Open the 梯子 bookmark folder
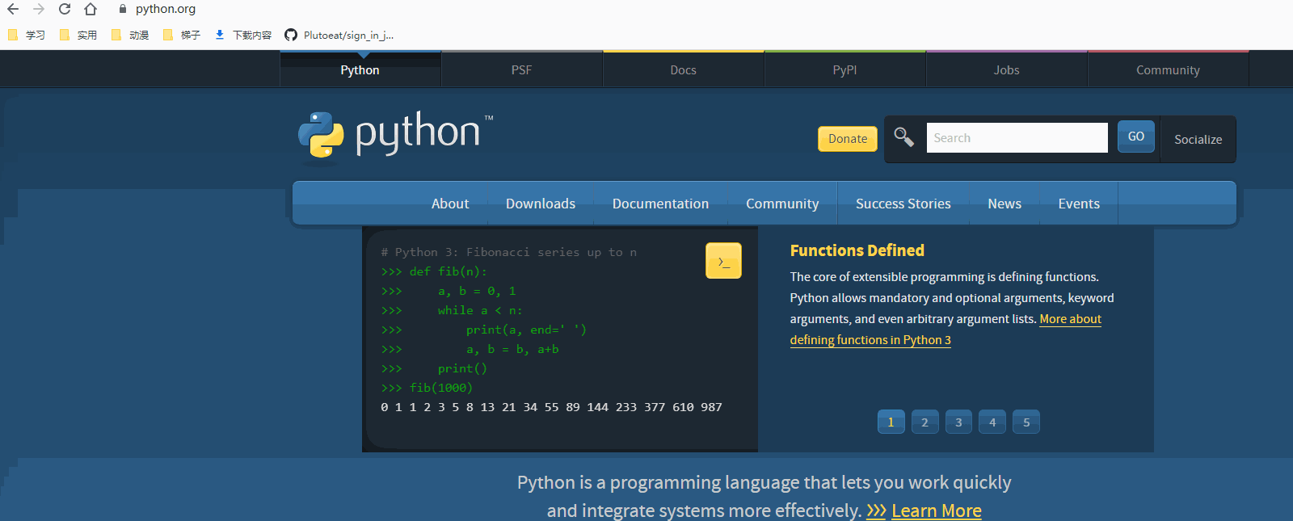This screenshot has width=1293, height=521. pos(181,35)
